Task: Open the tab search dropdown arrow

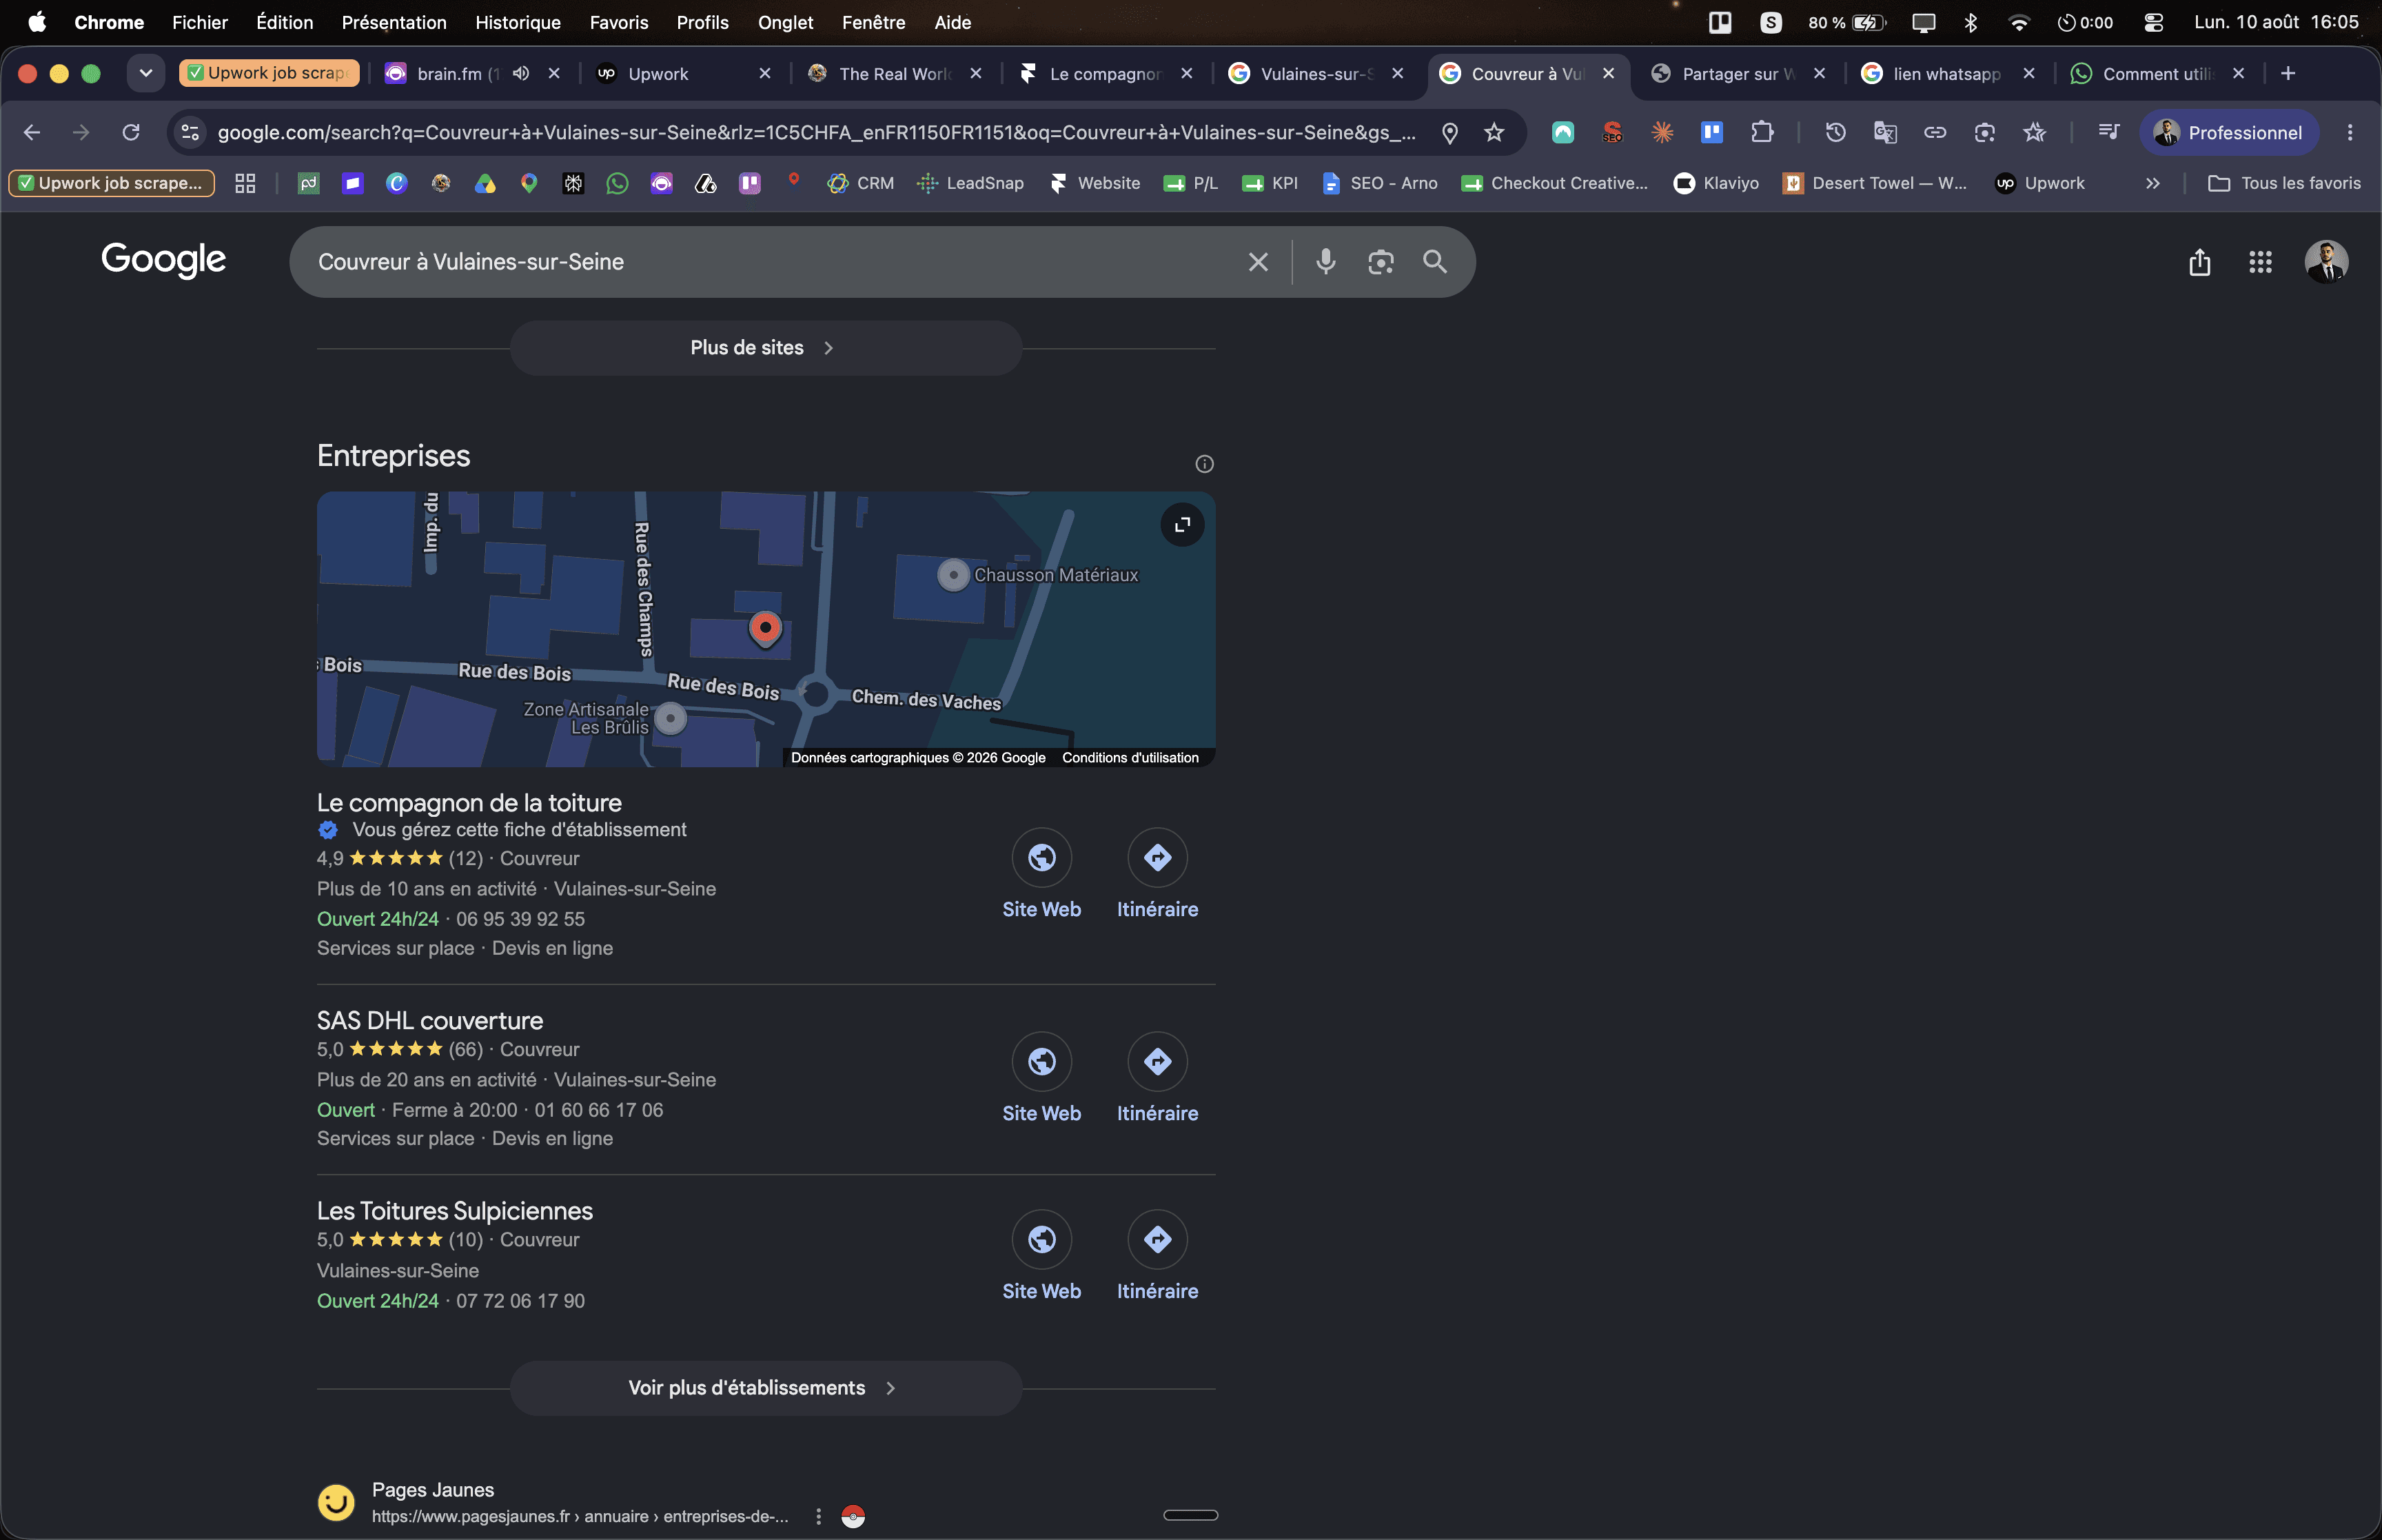Action: point(146,73)
